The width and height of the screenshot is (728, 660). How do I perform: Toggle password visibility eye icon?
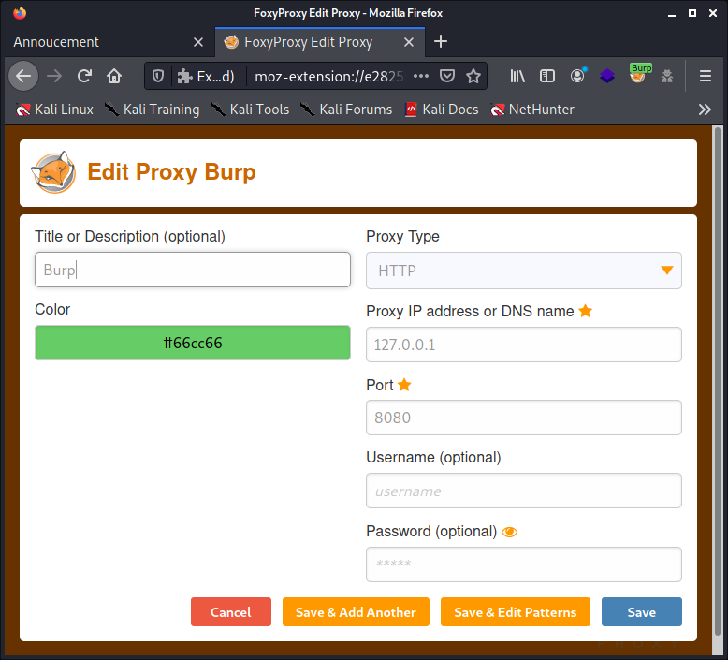click(509, 533)
